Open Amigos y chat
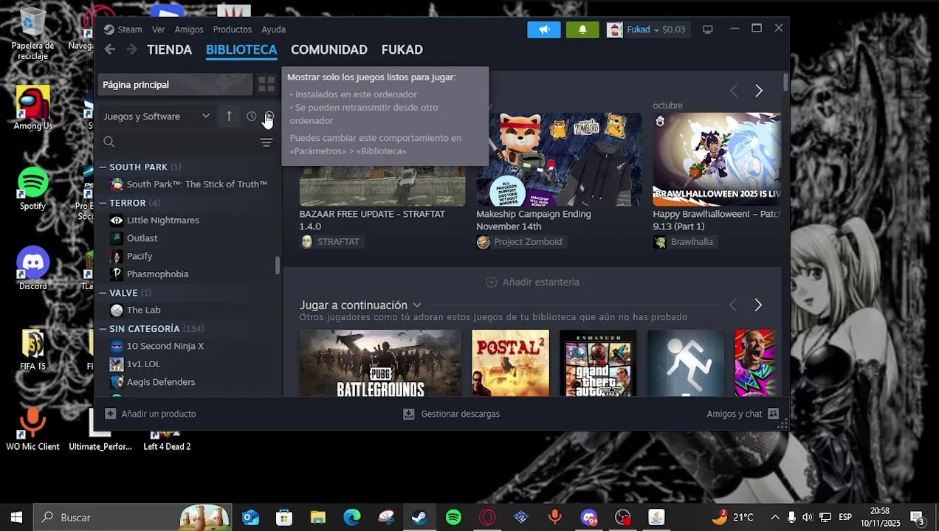 tap(743, 414)
